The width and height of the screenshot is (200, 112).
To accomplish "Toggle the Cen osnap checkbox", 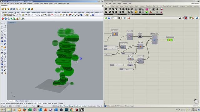I will 20,104.
